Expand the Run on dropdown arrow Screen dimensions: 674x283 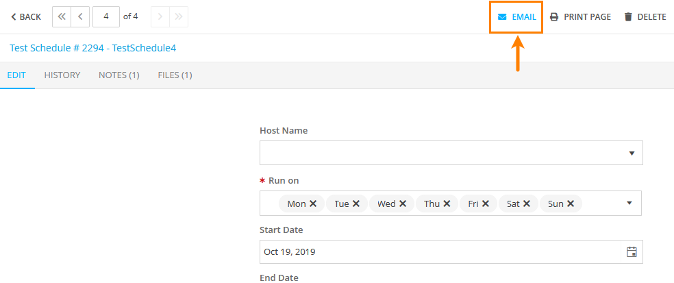[629, 204]
